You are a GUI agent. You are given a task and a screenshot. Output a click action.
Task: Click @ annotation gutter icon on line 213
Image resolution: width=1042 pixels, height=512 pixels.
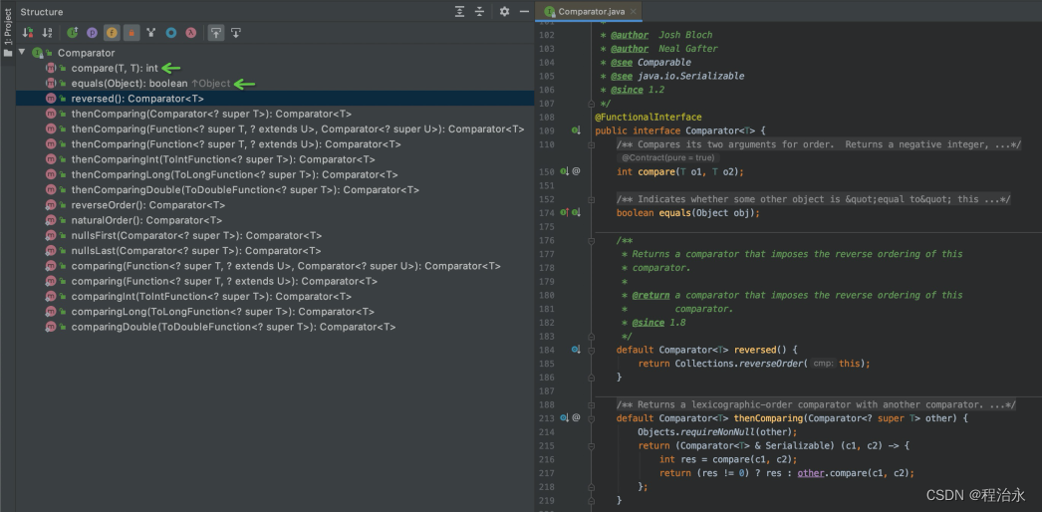point(576,417)
